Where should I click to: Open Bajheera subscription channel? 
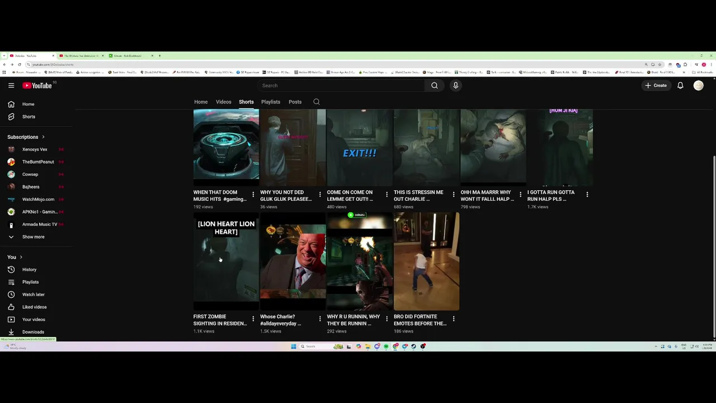click(37, 187)
